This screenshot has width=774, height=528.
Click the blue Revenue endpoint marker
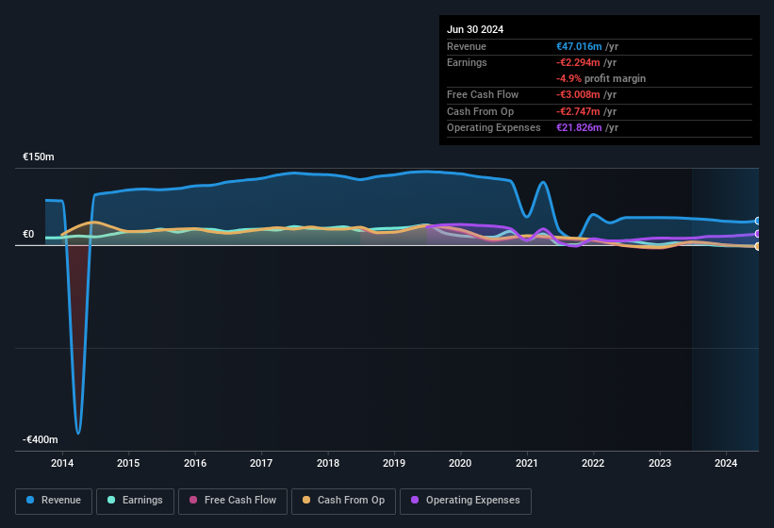point(758,221)
